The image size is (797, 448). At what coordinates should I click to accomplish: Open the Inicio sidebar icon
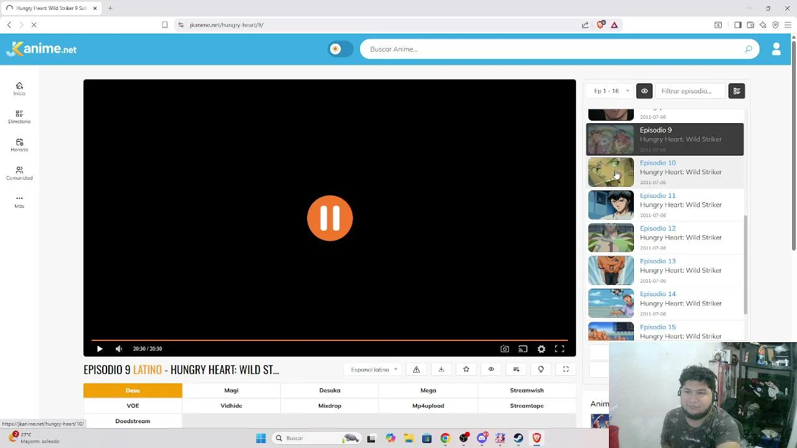point(19,89)
